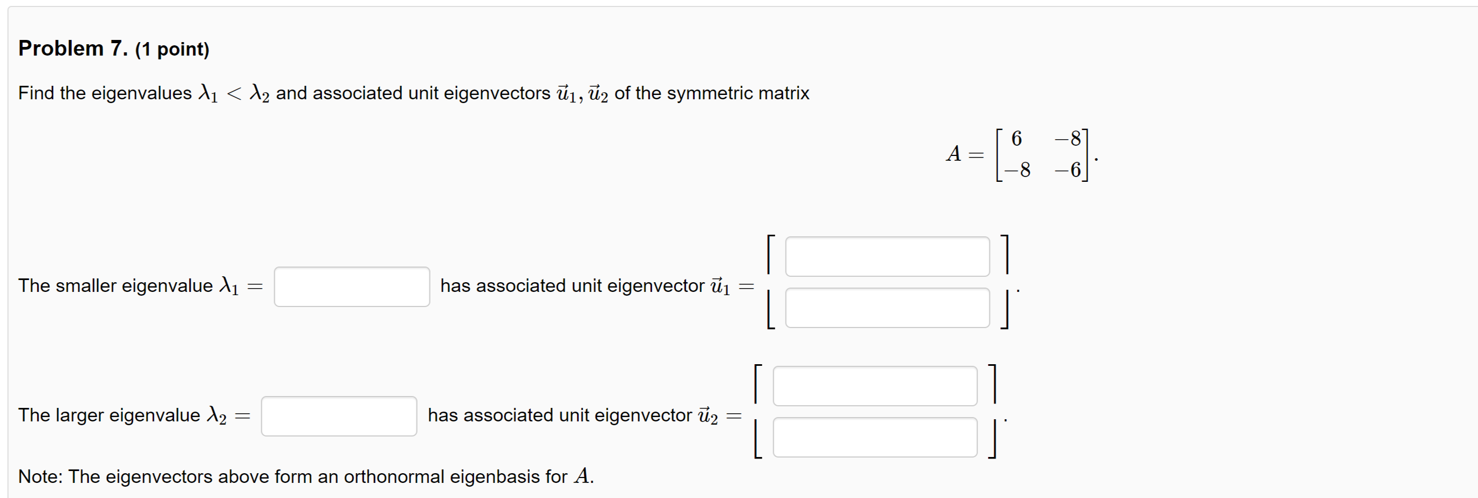Screen dimensions: 1478x498
Task: Click second 'has associated unit eigenvector' text
Action: 559,415
